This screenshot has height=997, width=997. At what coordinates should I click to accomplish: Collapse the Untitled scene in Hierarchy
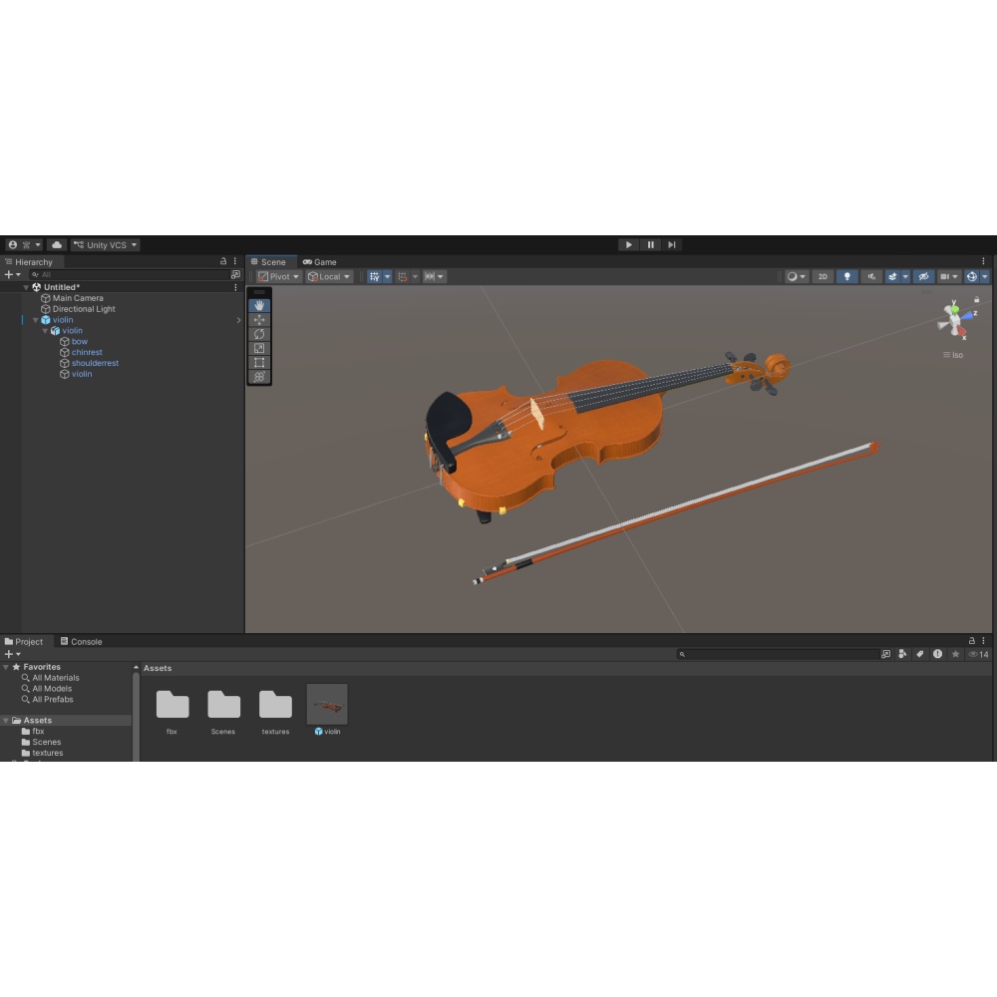click(x=26, y=287)
